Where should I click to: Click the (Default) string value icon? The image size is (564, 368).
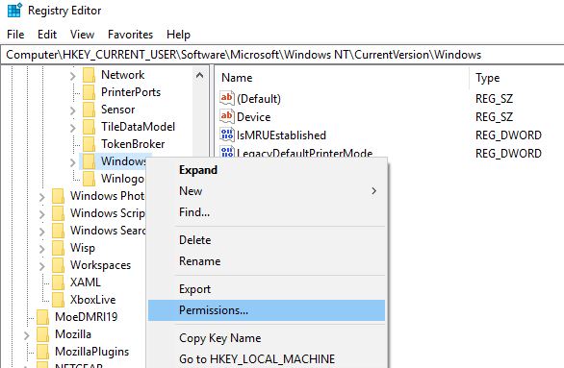tap(227, 98)
